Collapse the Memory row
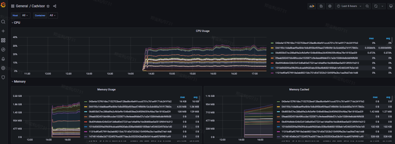The image size is (395, 144). pyautogui.click(x=19, y=81)
